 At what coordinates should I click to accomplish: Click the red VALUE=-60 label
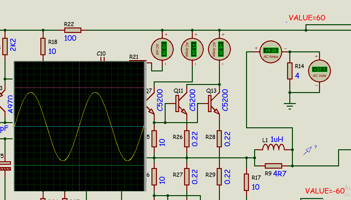(x=325, y=191)
